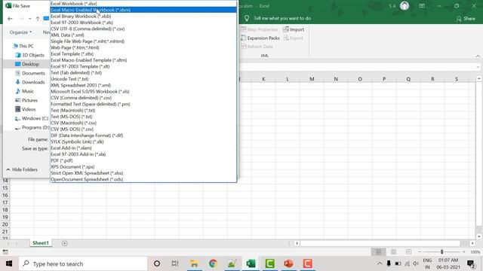Image resolution: width=483 pixels, height=271 pixels.
Task: Adjust the zoom slider handle
Action: pos(441,251)
